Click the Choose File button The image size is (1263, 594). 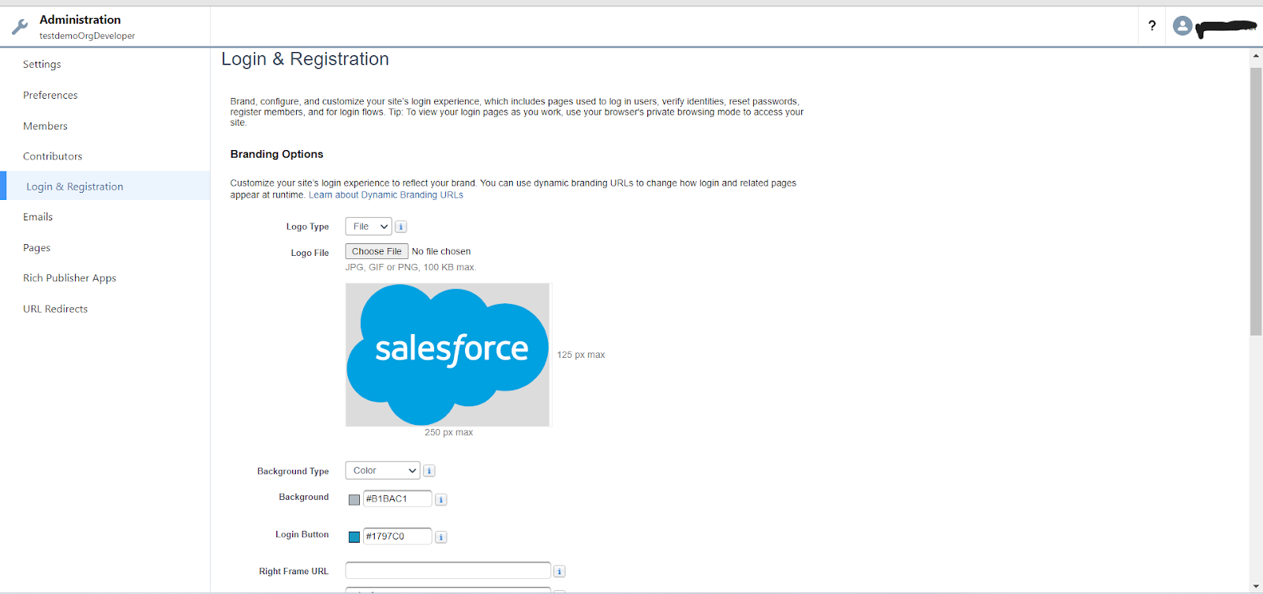coord(377,251)
